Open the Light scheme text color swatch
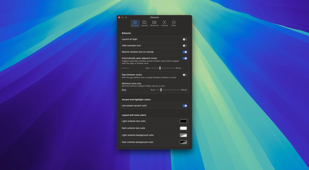 (x=183, y=121)
